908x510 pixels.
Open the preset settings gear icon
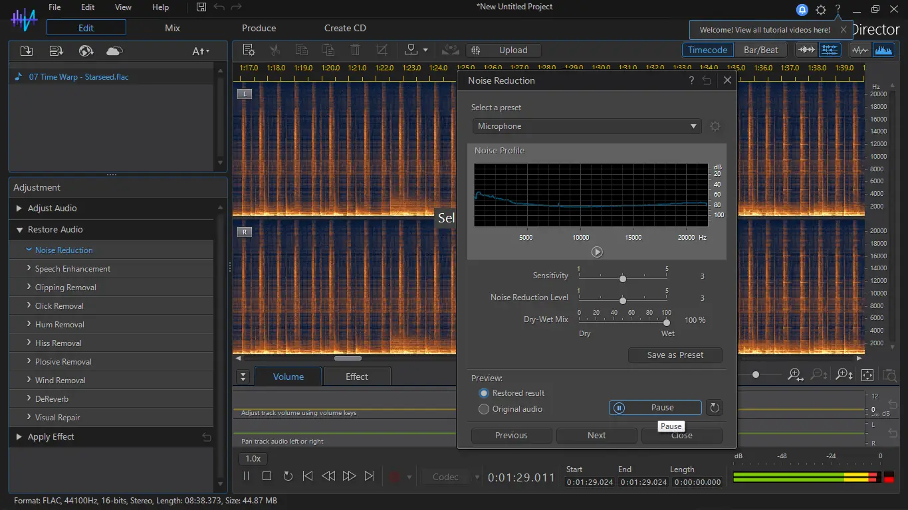coord(715,126)
